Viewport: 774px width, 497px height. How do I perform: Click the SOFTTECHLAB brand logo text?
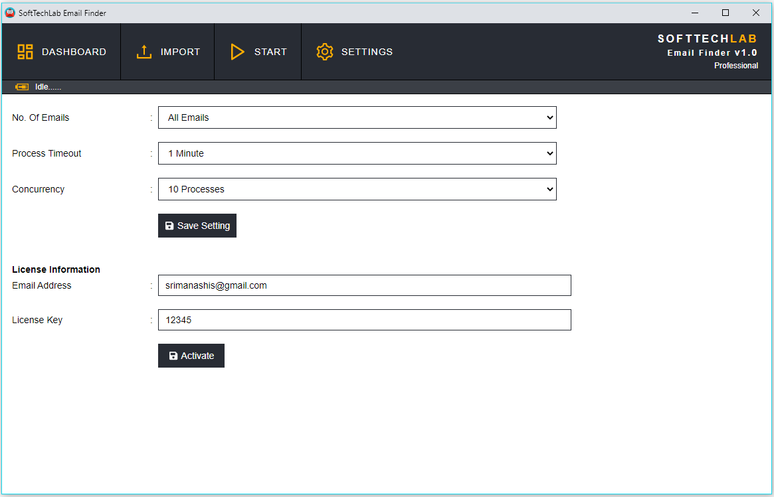tap(708, 39)
